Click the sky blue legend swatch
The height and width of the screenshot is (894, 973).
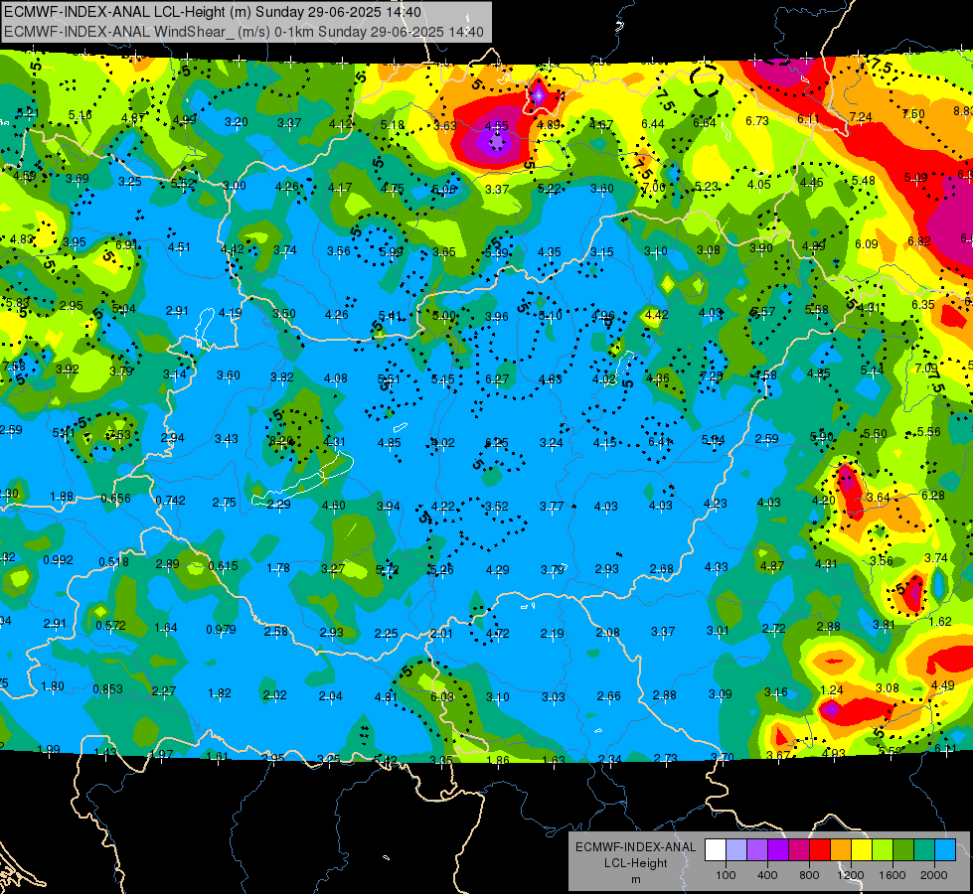[945, 850]
